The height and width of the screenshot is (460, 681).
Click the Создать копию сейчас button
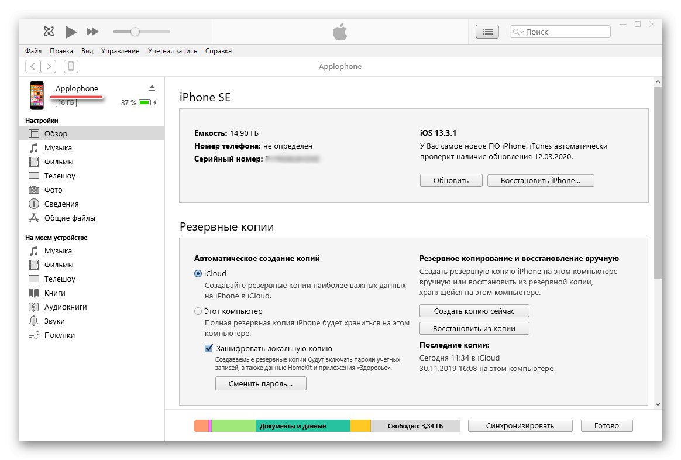[474, 311]
